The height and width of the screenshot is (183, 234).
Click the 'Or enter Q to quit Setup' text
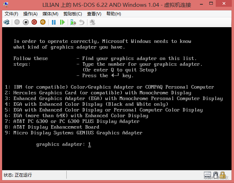pyautogui.click(x=120, y=70)
